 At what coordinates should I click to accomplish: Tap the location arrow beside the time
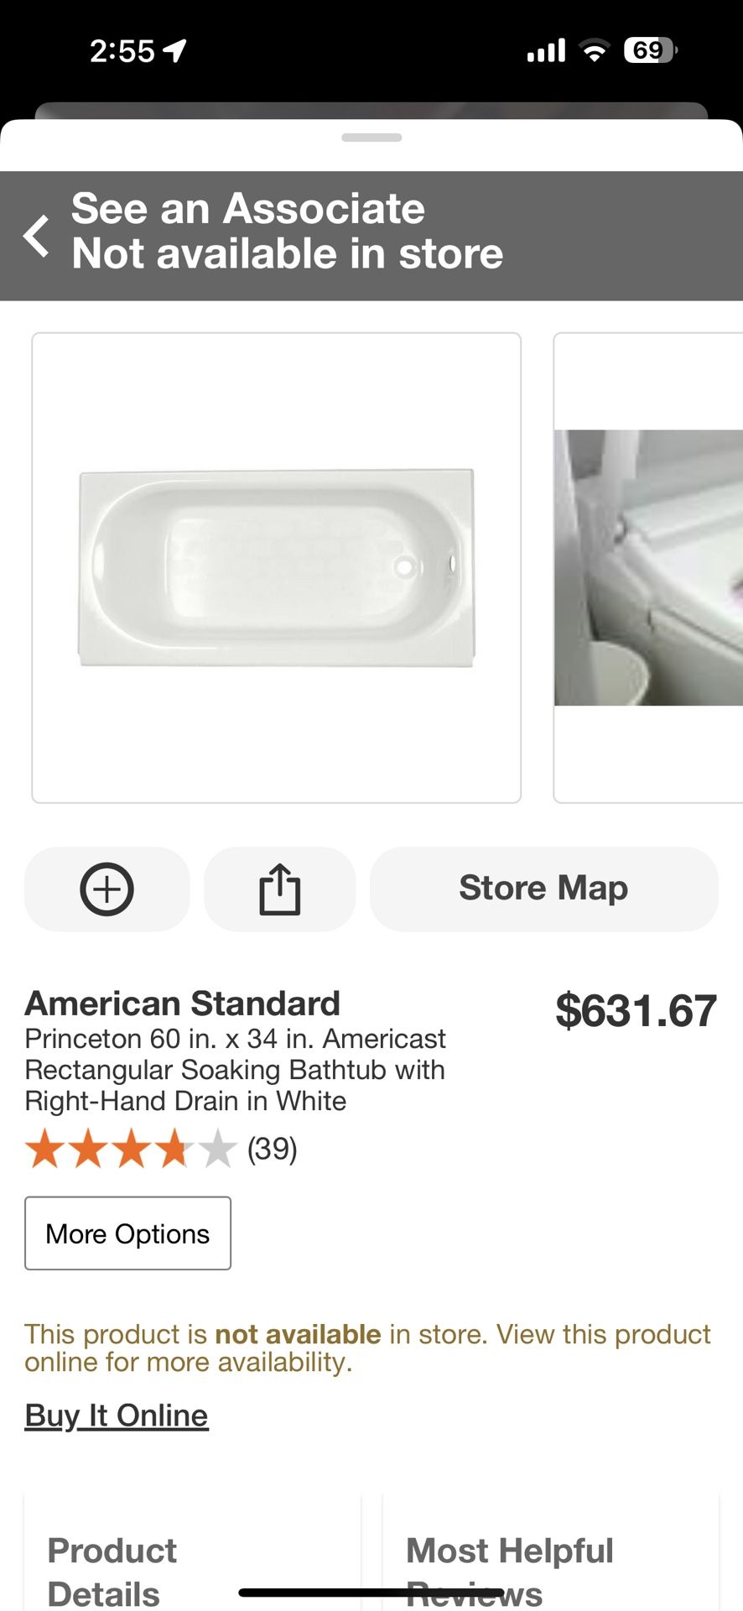[174, 51]
